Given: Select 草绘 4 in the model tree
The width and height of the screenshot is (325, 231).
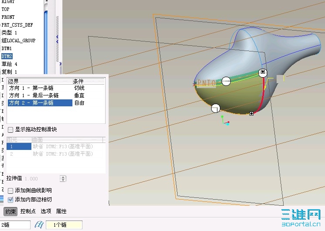Looking at the screenshot, I should click(9, 64).
